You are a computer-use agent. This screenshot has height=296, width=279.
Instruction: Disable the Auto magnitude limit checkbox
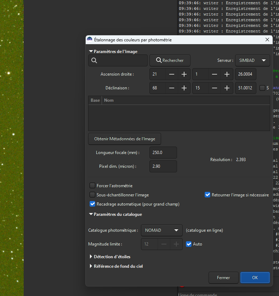(x=189, y=244)
